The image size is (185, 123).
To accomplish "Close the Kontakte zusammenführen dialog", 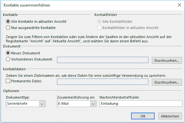I will pos(179,5).
